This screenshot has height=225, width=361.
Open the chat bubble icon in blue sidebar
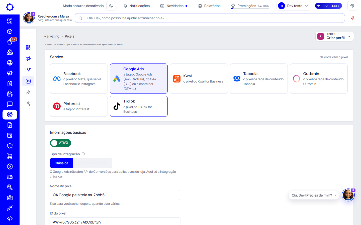(10, 104)
